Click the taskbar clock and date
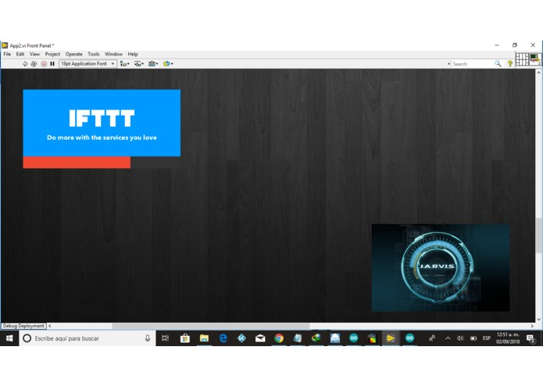This screenshot has height=386, width=543. [508, 338]
